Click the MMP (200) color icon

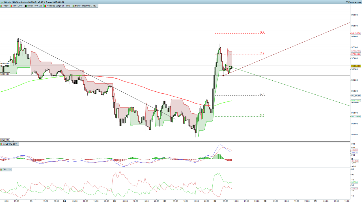point(12,6)
